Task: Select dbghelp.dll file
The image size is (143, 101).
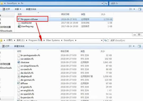Action: (26, 76)
